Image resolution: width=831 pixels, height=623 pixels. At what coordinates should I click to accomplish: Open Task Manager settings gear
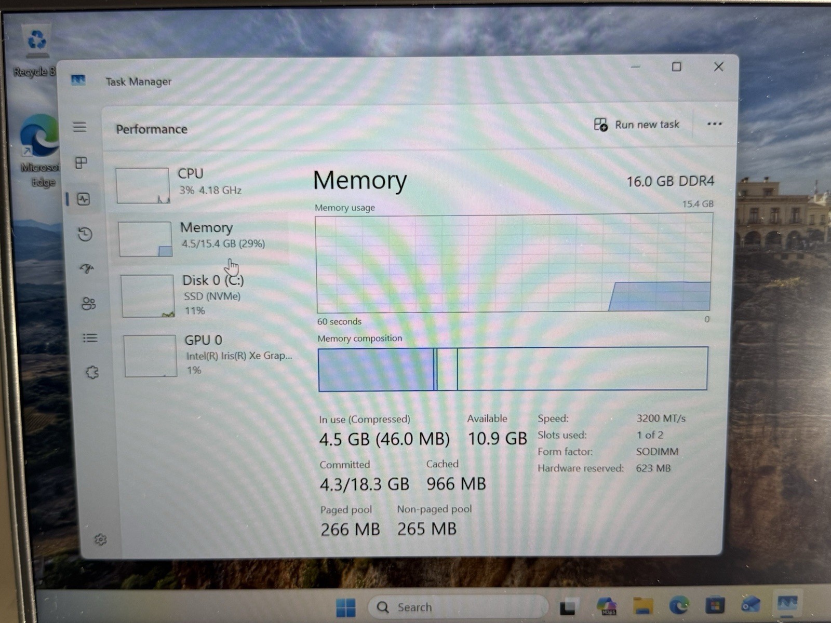tap(100, 540)
